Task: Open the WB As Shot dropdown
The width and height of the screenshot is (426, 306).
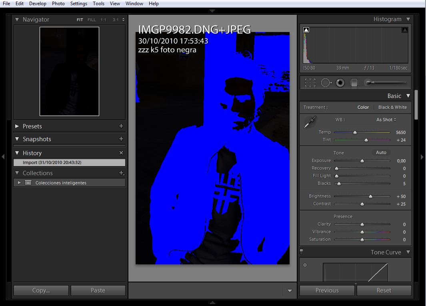Action: pyautogui.click(x=386, y=120)
